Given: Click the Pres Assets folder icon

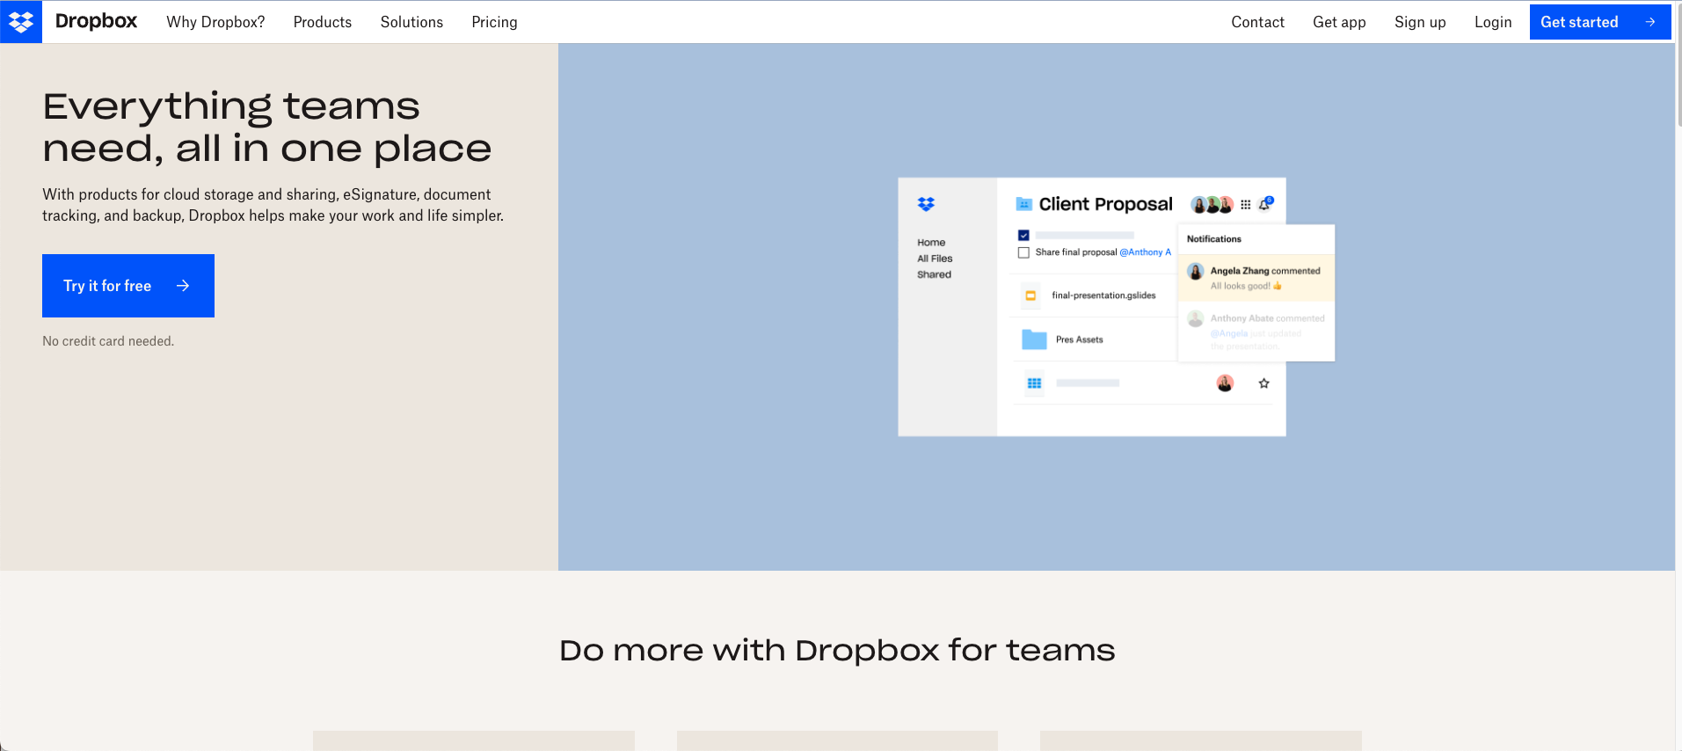Looking at the screenshot, I should click(1034, 339).
